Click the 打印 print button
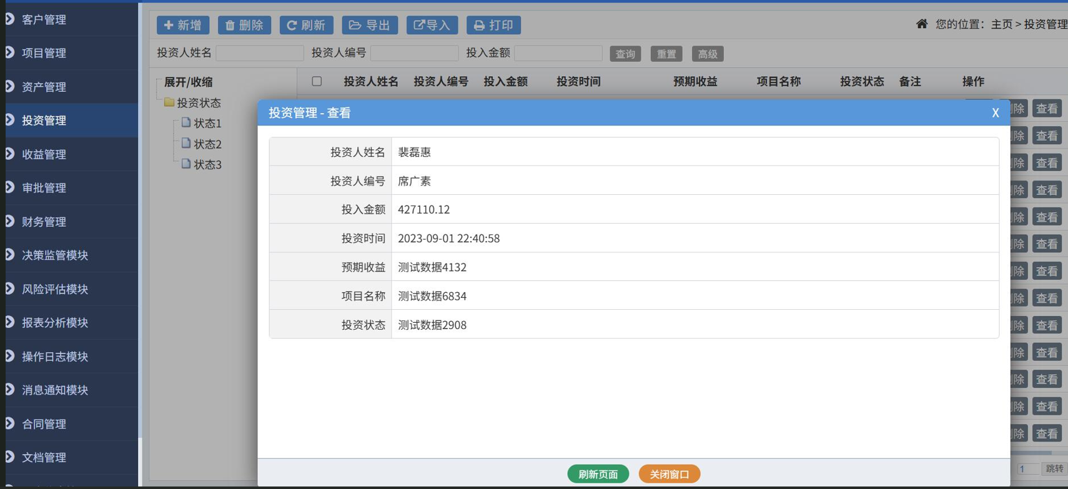1068x489 pixels. [493, 25]
